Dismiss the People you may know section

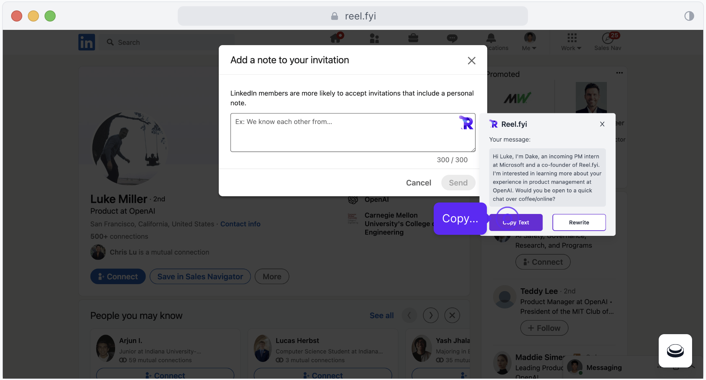point(452,315)
